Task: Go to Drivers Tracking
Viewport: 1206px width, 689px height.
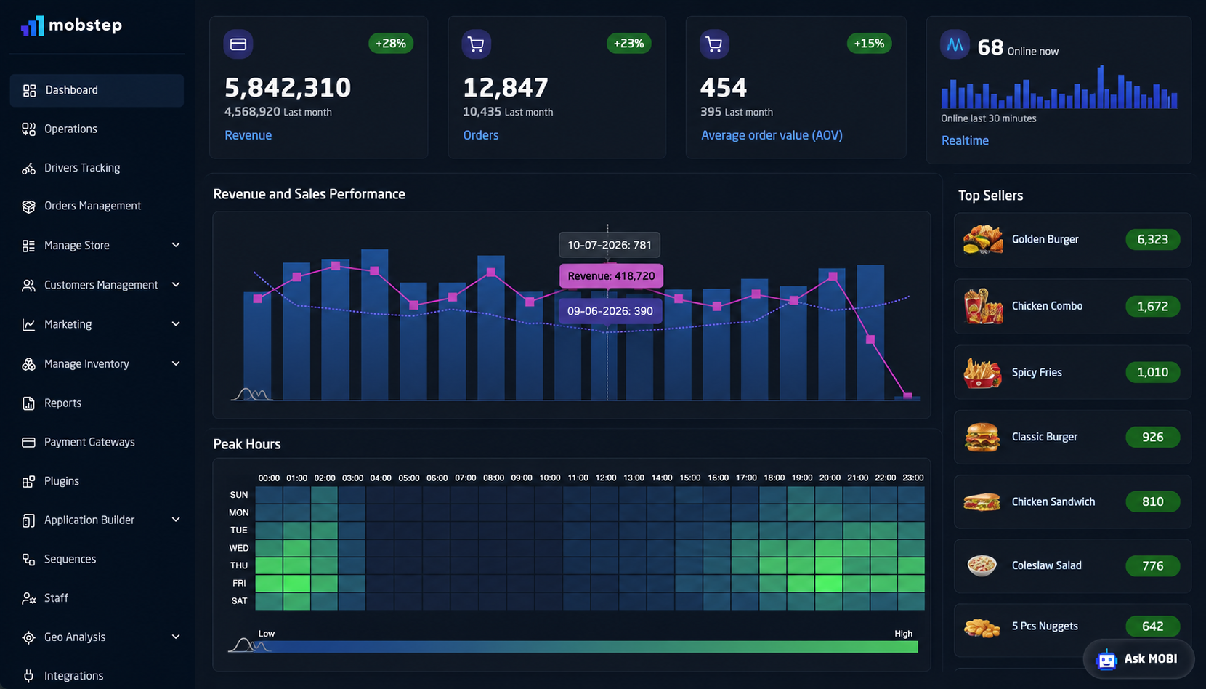Action: pyautogui.click(x=97, y=168)
